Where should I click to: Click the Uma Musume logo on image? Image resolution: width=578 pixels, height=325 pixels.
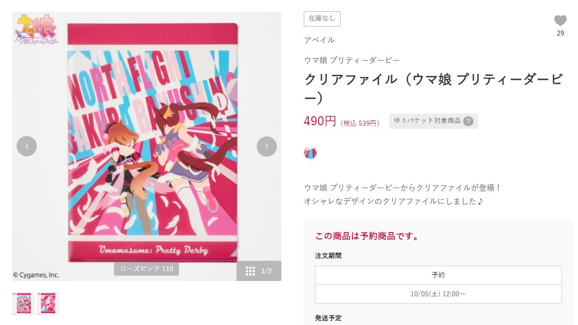pos(38,29)
